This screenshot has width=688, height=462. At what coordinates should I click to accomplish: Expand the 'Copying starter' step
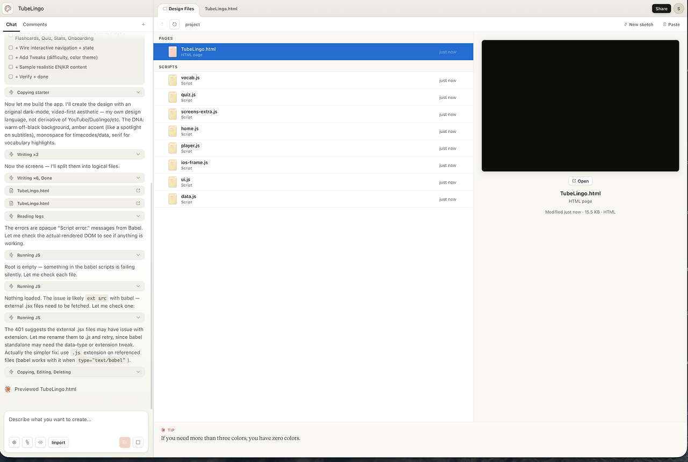tap(74, 93)
